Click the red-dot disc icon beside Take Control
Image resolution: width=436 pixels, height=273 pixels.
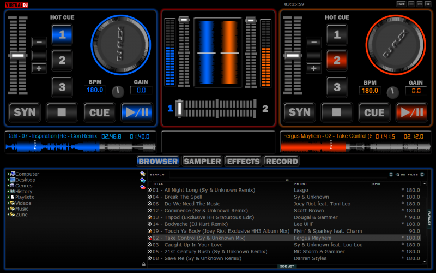[x=149, y=238]
